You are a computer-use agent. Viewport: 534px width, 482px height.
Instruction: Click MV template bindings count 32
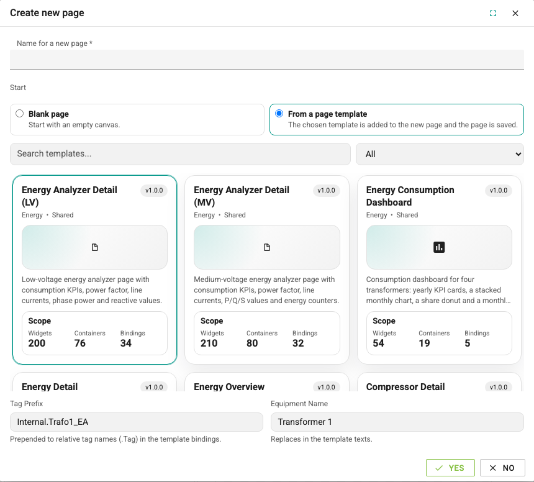point(298,343)
